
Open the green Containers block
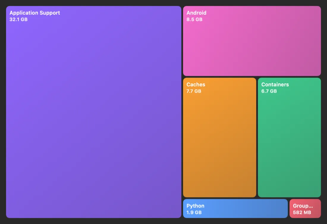coord(290,138)
